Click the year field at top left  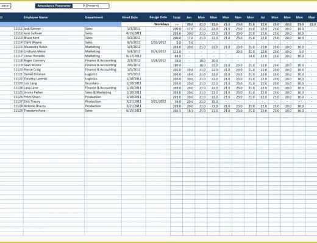coord(5,5)
